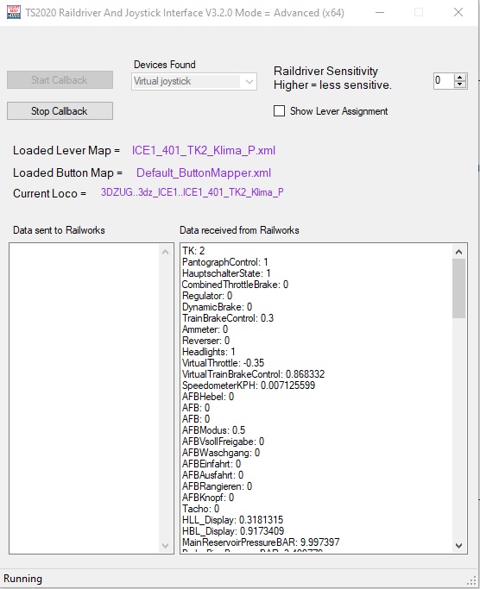Select the 'Reverser: 0' line

pos(205,341)
